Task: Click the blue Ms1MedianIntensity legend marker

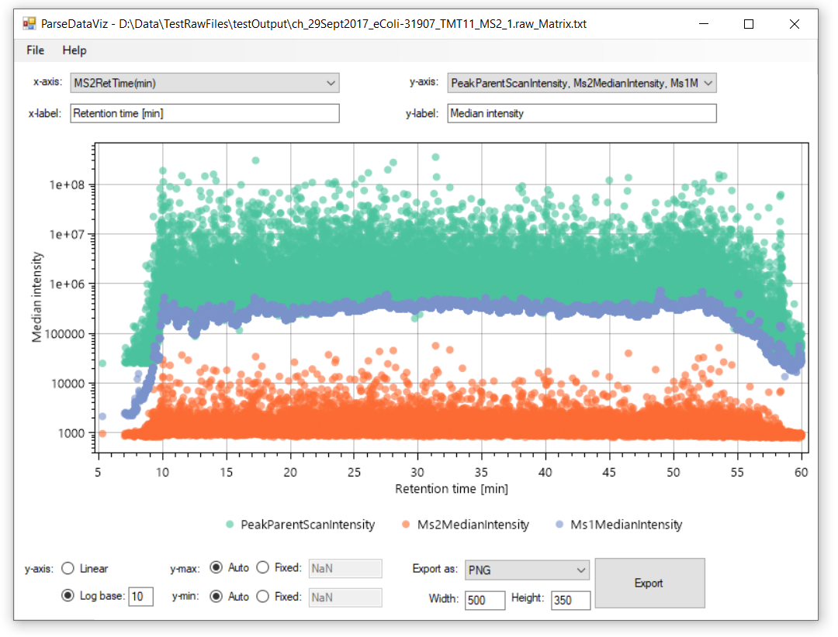Action: (x=559, y=525)
